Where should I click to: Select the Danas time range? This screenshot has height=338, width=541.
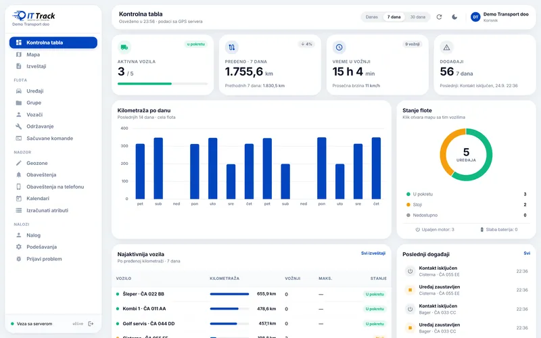[x=371, y=17]
